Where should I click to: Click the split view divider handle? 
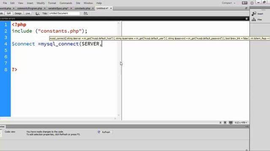tap(121, 70)
